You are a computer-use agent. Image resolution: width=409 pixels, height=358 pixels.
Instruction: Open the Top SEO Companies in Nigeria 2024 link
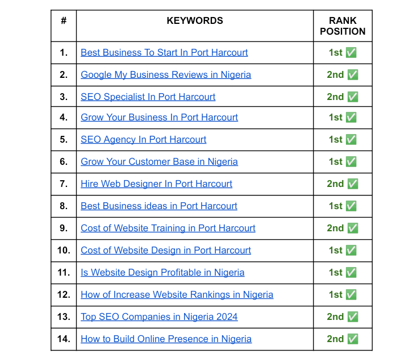pyautogui.click(x=159, y=317)
